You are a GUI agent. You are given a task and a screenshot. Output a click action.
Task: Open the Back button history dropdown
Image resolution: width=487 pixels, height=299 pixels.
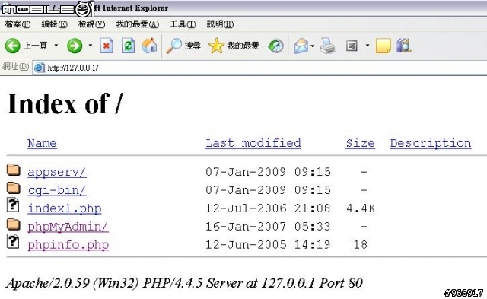[56, 46]
